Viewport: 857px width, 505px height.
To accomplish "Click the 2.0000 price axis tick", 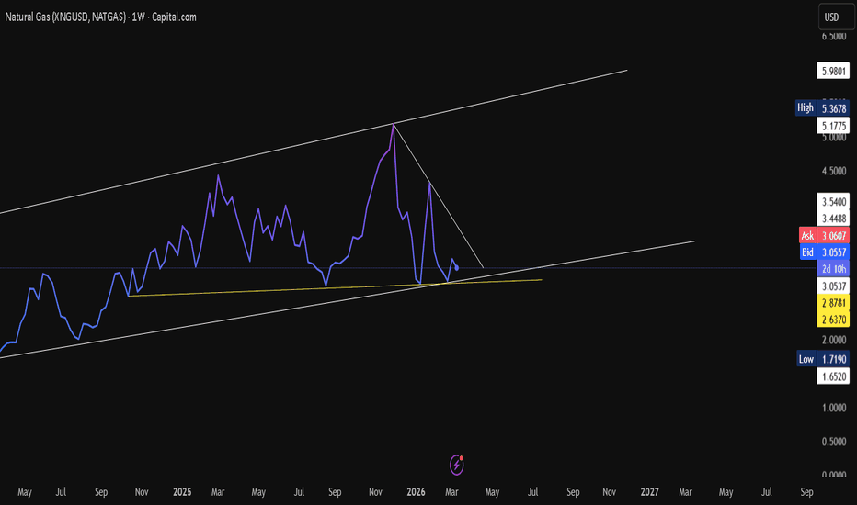I will [x=834, y=340].
